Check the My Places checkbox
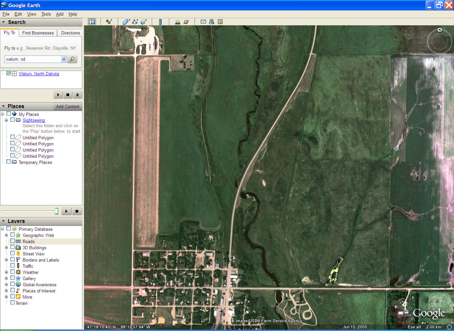Screen dimensions: 454x331 (9, 114)
